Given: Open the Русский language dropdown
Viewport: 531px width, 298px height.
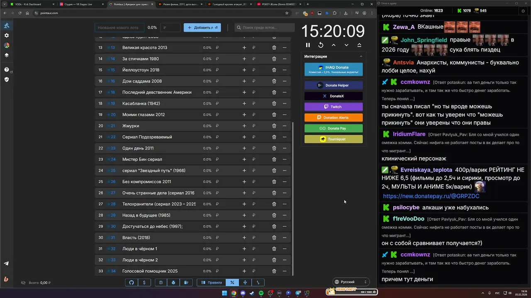Looking at the screenshot, I should click(351, 282).
